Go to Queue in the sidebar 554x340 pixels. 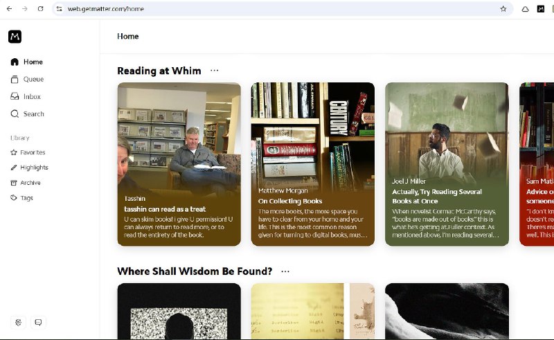click(33, 79)
